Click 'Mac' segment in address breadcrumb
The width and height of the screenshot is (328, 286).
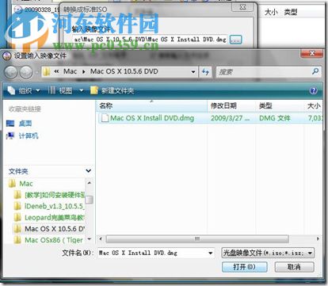coord(70,71)
